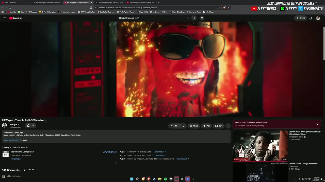Bookmark this page from address bar
Image resolution: width=325 pixels, height=182 pixels.
[91, 8]
